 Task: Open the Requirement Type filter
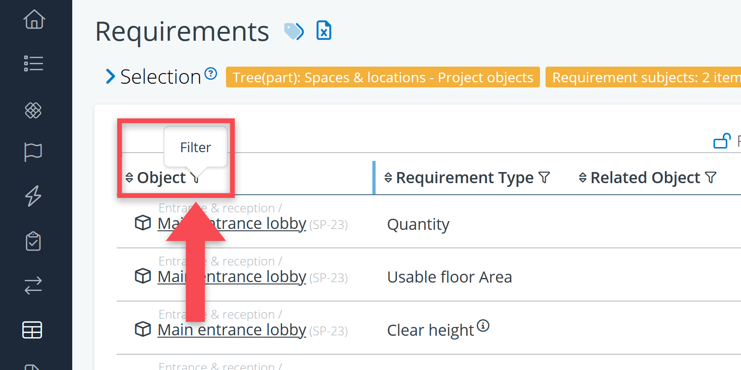(545, 177)
